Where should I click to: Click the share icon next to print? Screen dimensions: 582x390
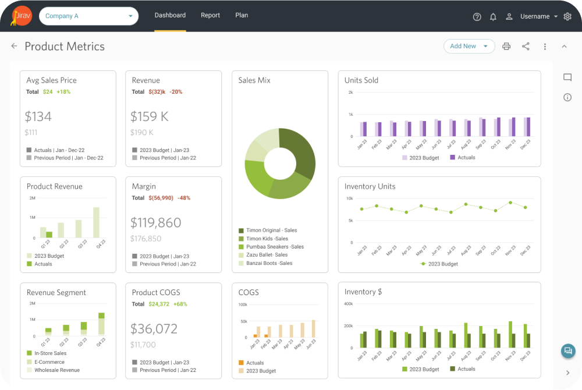pos(526,46)
